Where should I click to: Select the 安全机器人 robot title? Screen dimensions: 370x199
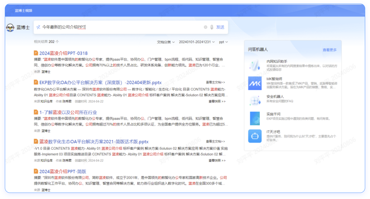[275, 96]
